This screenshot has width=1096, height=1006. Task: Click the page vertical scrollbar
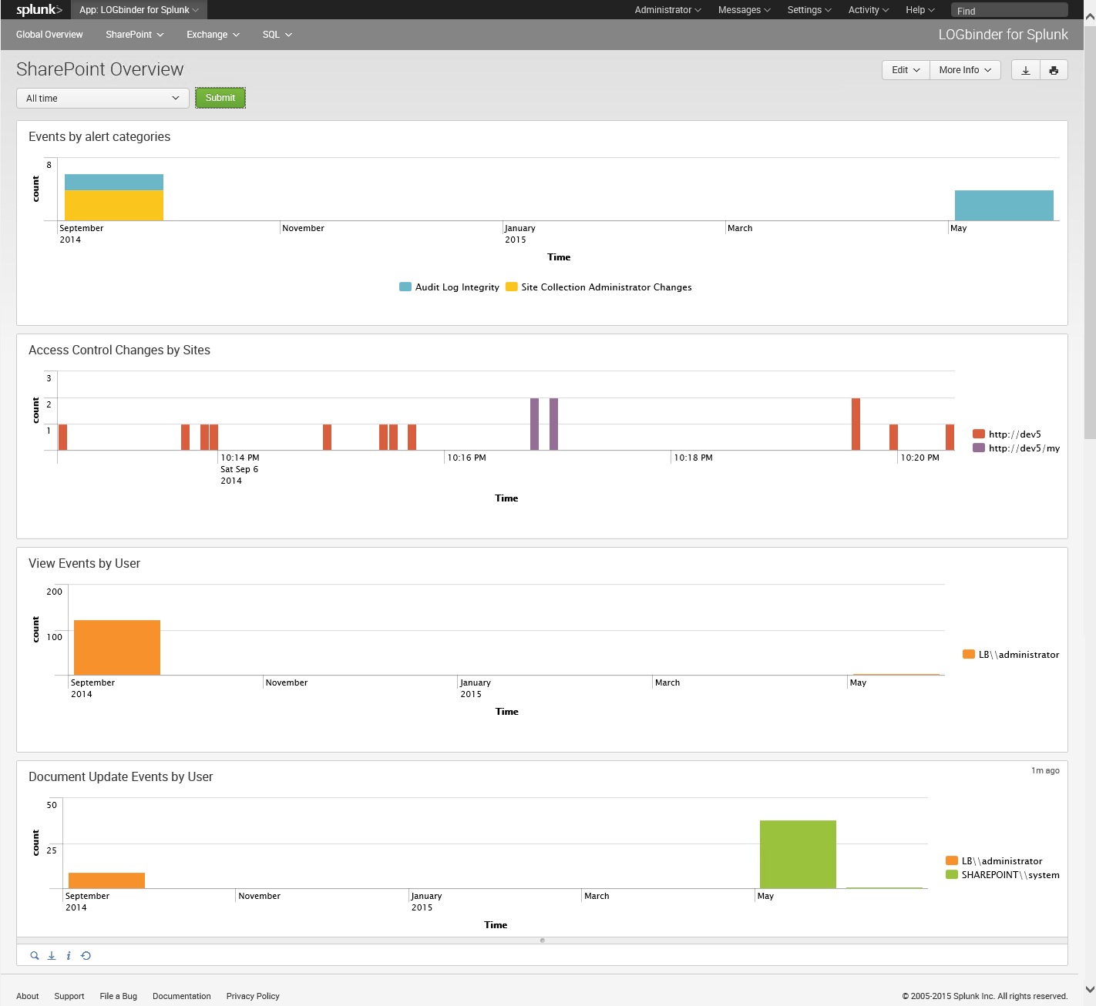click(1090, 231)
